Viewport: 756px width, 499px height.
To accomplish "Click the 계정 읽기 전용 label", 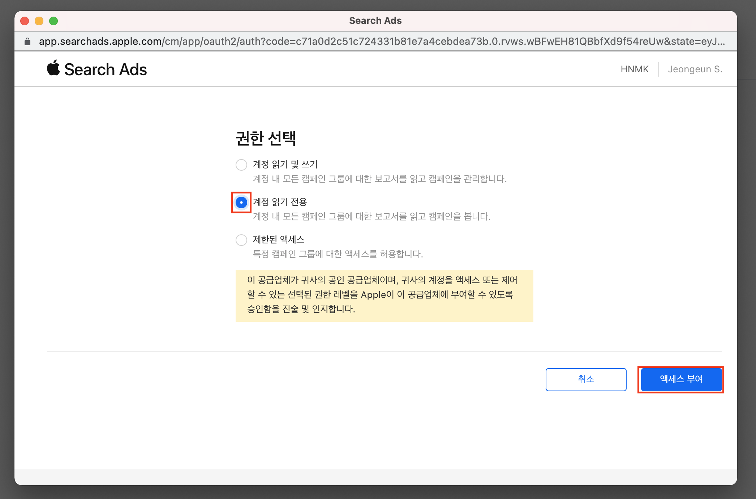I will 280,202.
